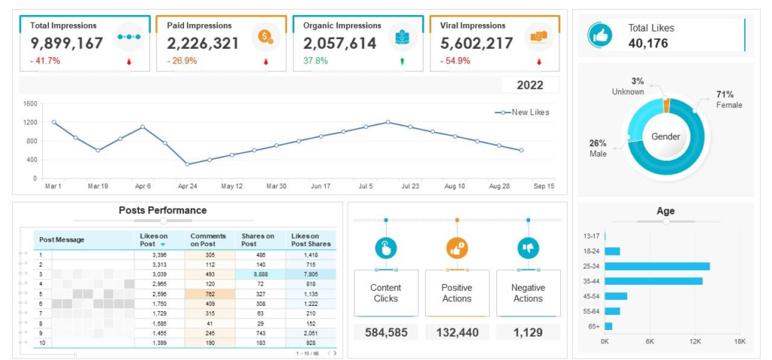
Task: Click the 26% Male label
Action: coord(598,148)
